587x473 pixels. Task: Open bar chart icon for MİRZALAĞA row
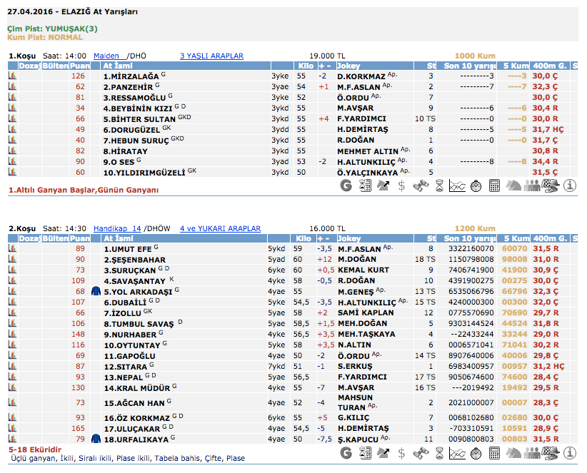coord(12,76)
